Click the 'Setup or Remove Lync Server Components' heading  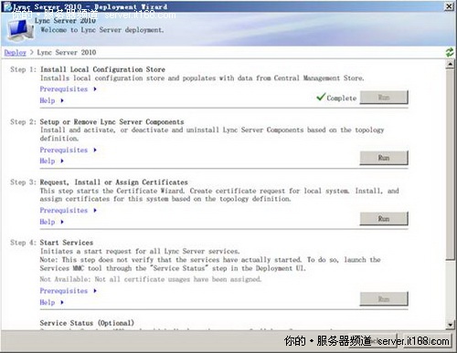click(x=112, y=122)
